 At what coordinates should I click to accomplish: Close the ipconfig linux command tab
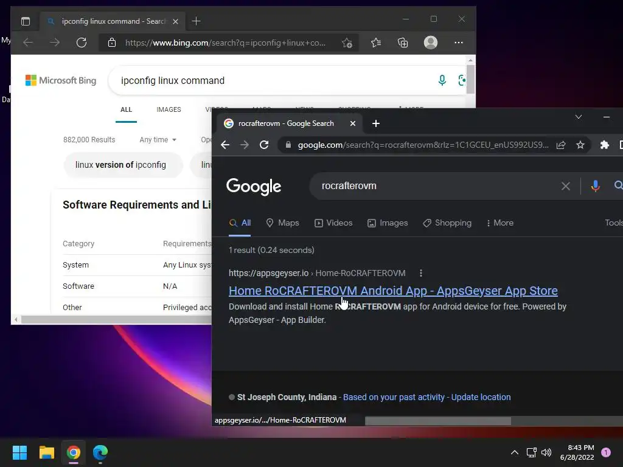coord(175,21)
